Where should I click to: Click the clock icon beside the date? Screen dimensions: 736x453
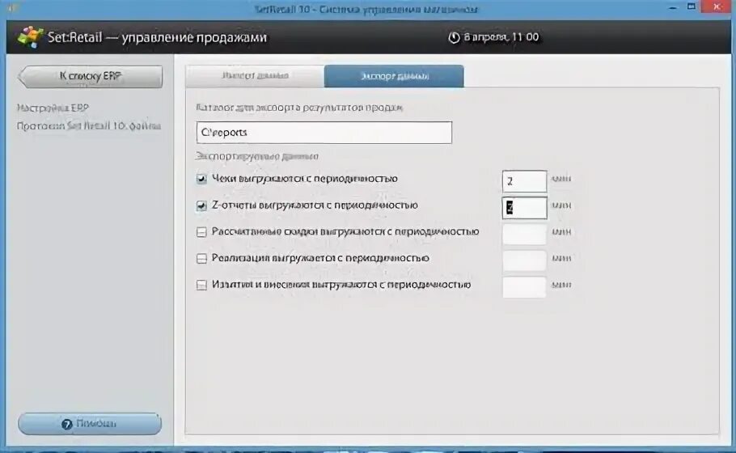click(454, 37)
